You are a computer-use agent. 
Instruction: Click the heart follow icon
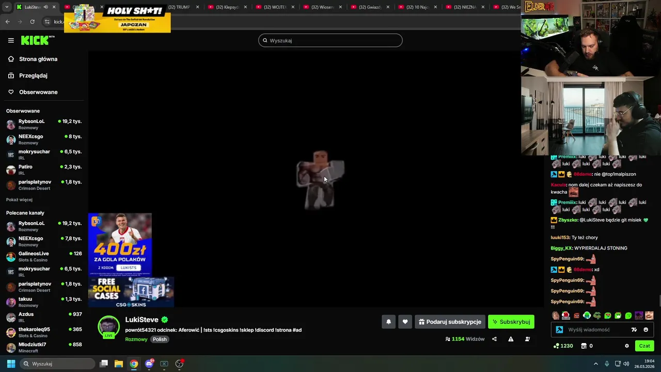click(405, 322)
